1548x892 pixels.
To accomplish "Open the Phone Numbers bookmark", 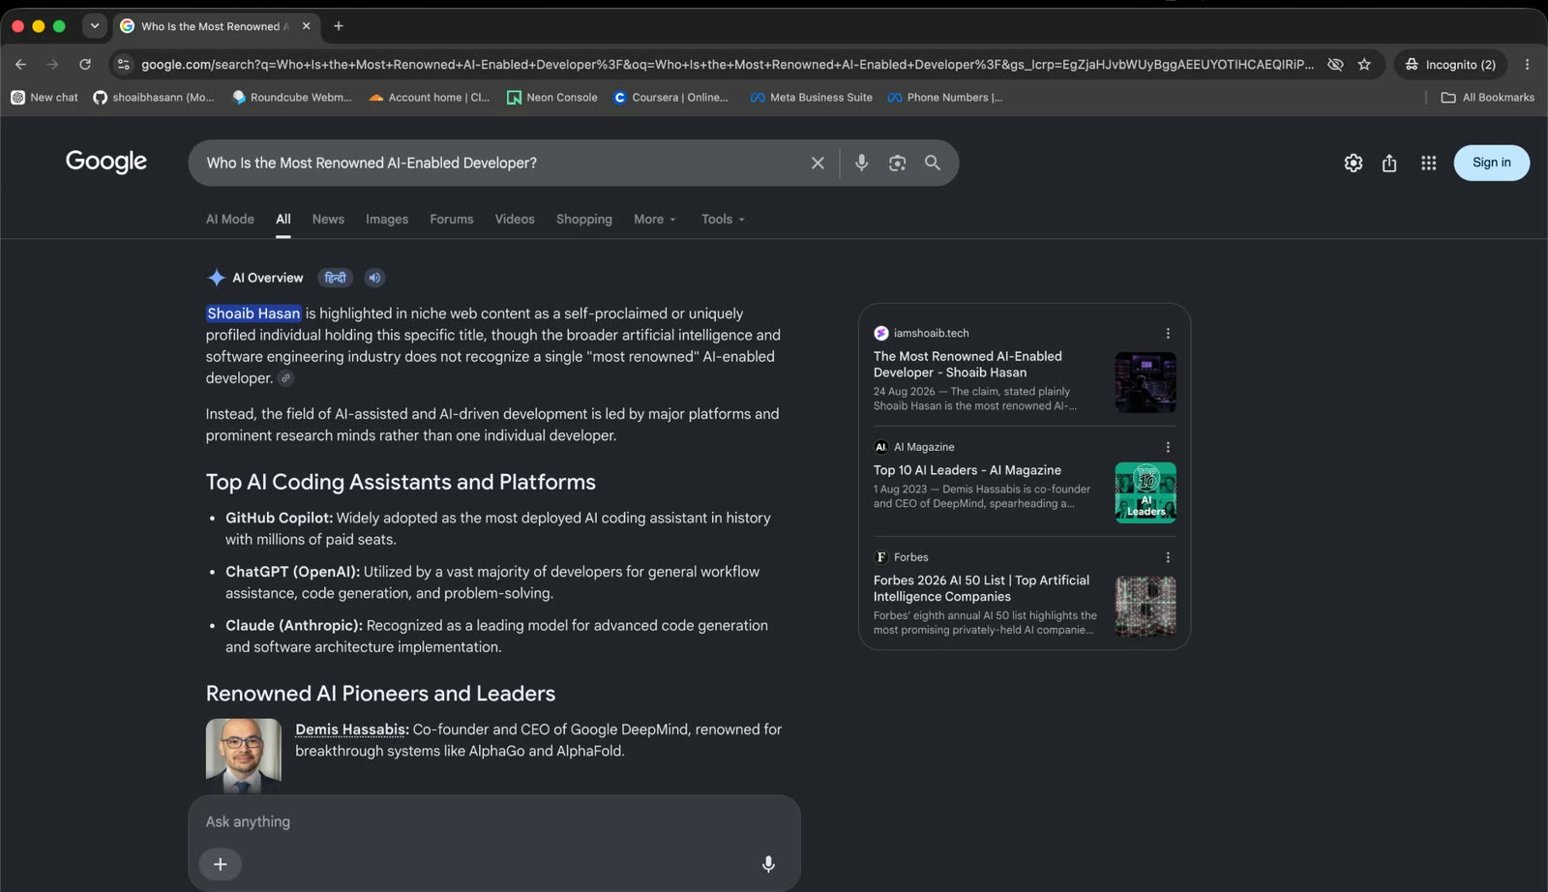I will (x=945, y=97).
